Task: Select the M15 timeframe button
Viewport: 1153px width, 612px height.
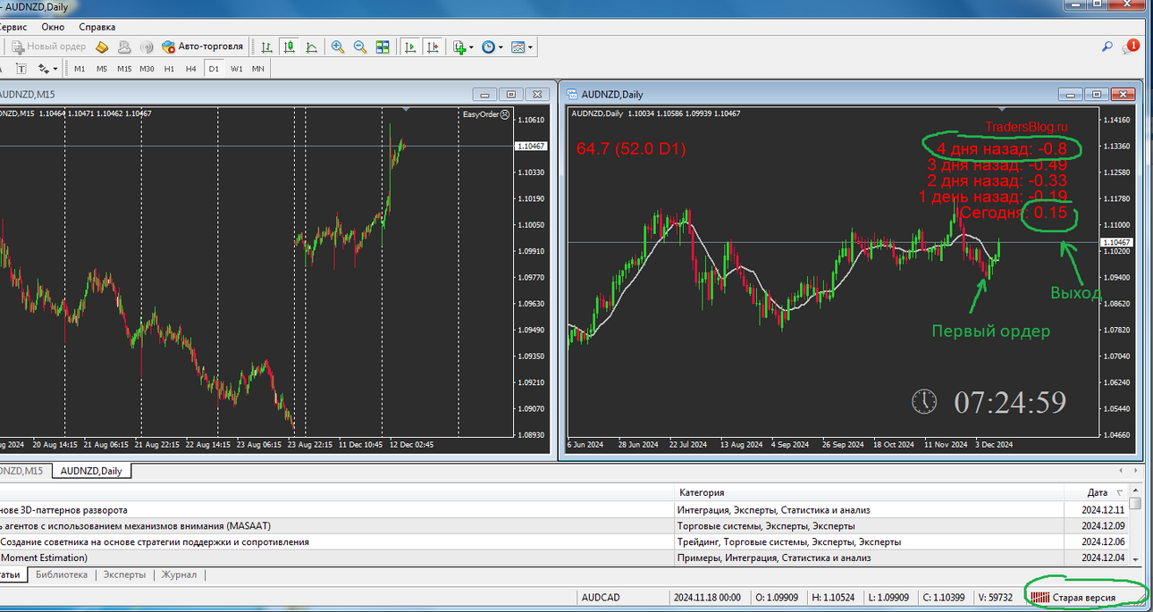Action: click(124, 69)
